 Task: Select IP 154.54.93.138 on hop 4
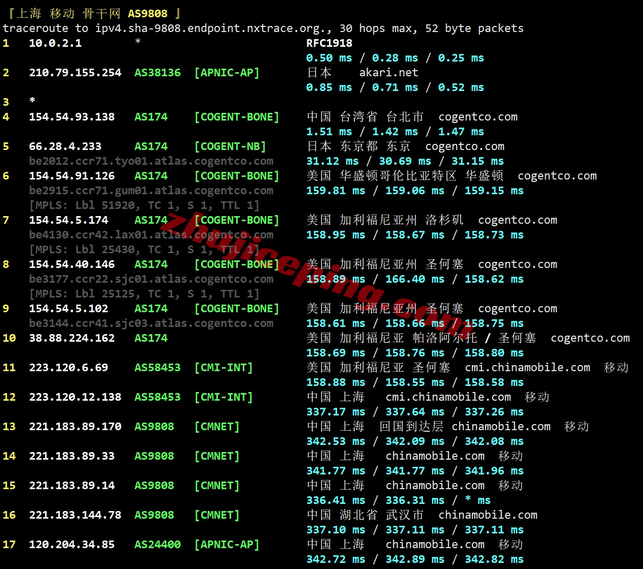coord(72,117)
